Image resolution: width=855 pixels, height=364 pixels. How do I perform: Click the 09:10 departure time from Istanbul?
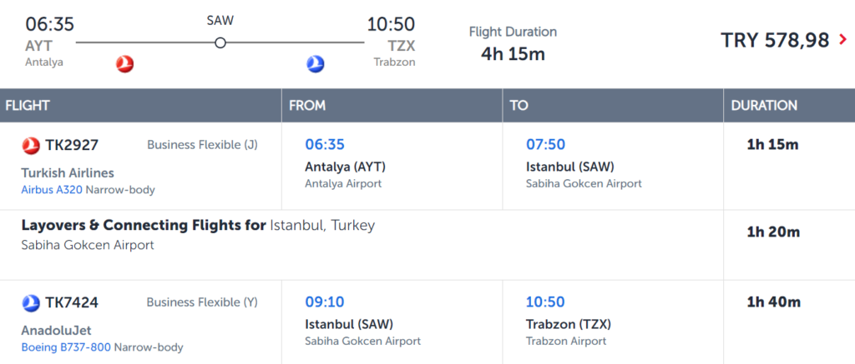325,302
